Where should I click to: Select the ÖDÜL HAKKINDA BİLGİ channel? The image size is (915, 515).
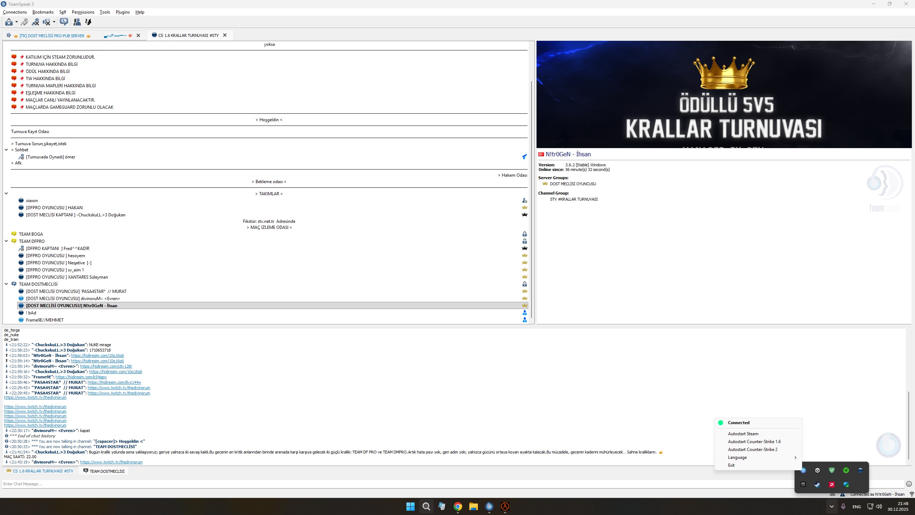point(48,72)
